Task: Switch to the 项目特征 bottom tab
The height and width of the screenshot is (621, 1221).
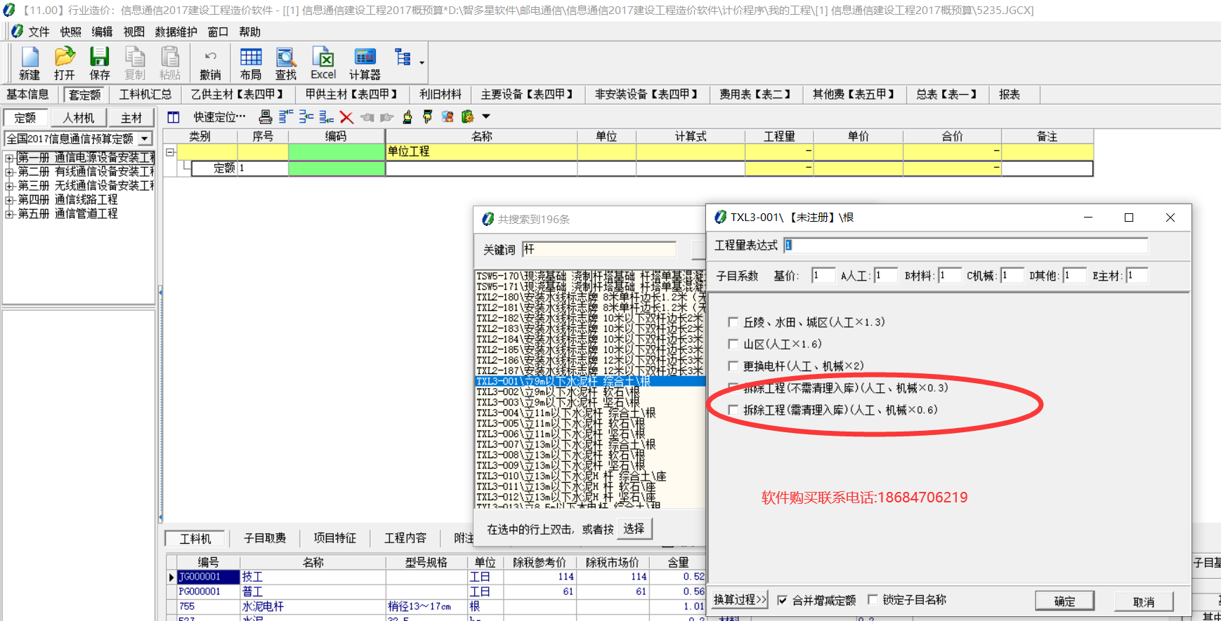Action: coord(335,538)
